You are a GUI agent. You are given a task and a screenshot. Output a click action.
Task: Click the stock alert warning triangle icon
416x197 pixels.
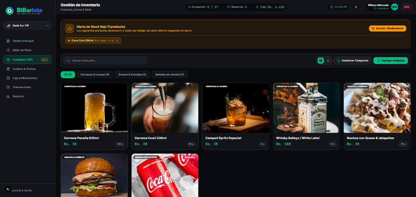[x=69, y=28]
